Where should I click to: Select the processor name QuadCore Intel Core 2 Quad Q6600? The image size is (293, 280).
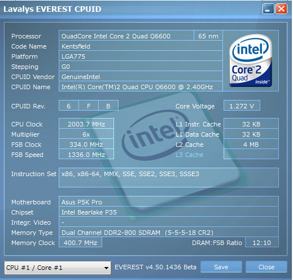[x=126, y=36]
